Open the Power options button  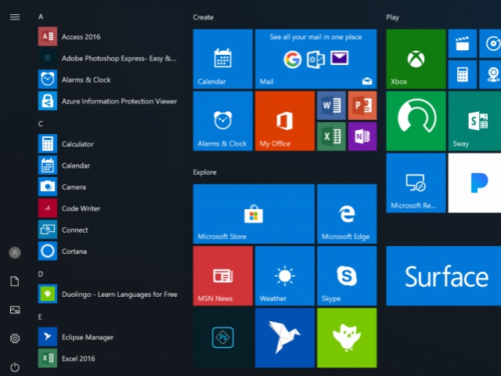coord(14,367)
